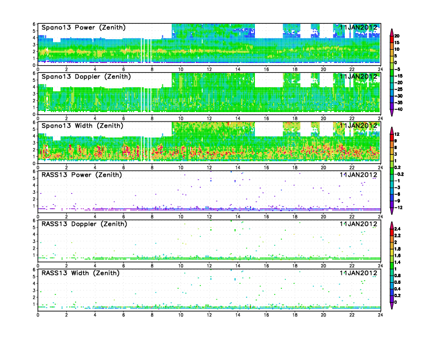Click the "0.4" label on bottom colorbar
Viewport: 437px width, 338px height.
(397, 289)
